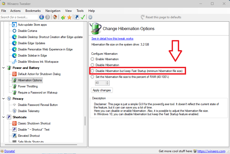The image size is (230, 154).
Task: Decrease the RAM percent spinner value
Action: pyautogui.click(x=107, y=84)
